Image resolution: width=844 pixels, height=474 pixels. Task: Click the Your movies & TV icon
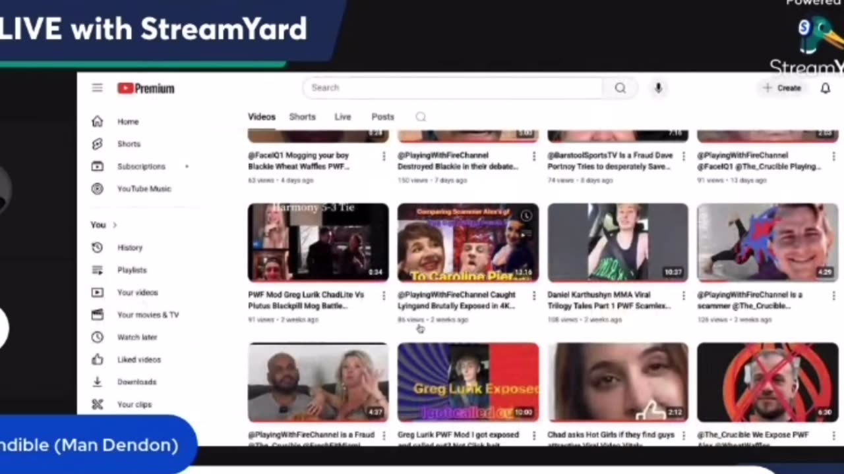pyautogui.click(x=98, y=315)
